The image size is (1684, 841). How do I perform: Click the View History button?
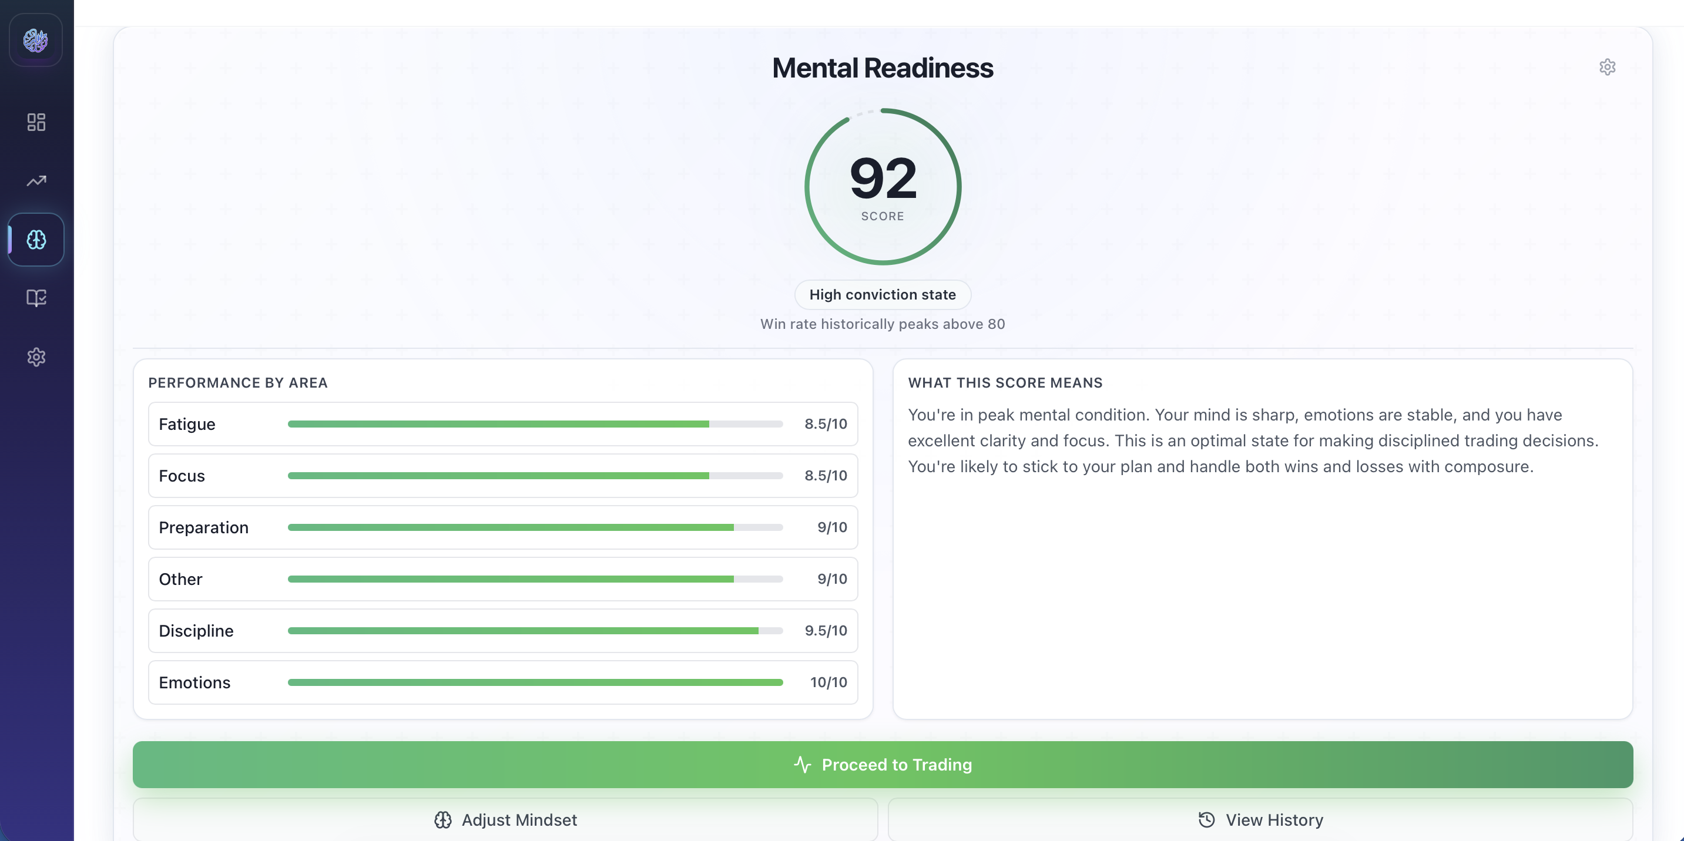click(1260, 819)
